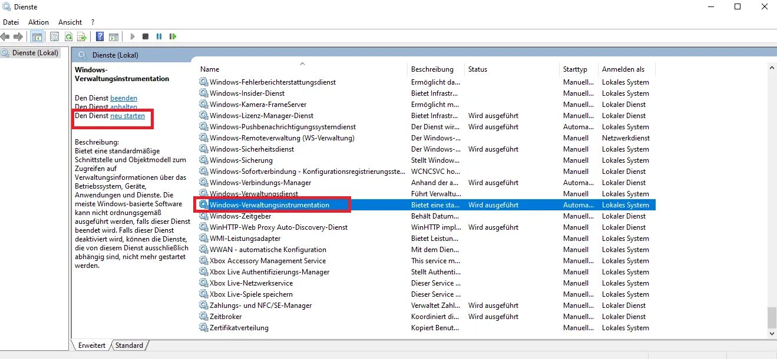
Task: Select Windows-Remoteverwaltung (WS-Verwaltung) service
Action: pos(282,137)
